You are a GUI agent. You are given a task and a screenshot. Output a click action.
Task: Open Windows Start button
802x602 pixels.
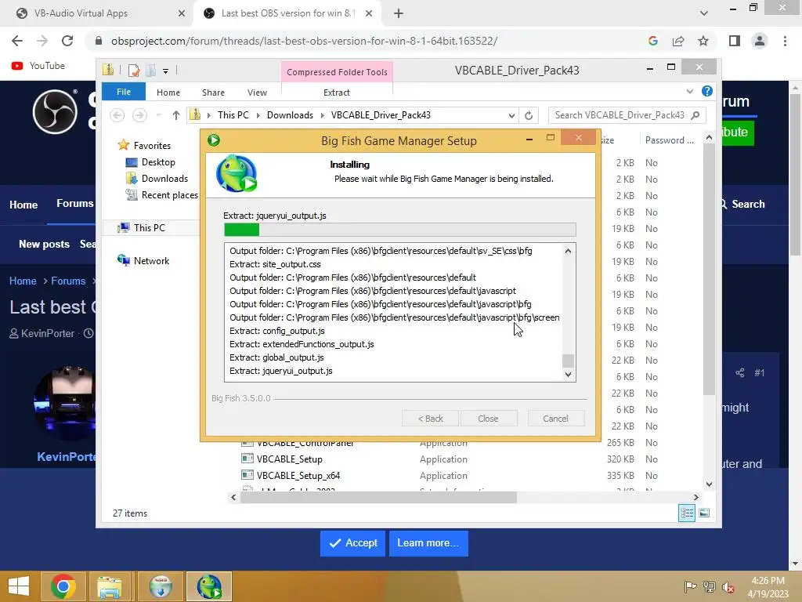tap(19, 586)
